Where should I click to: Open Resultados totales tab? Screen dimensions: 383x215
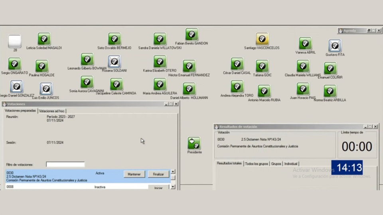click(229, 163)
